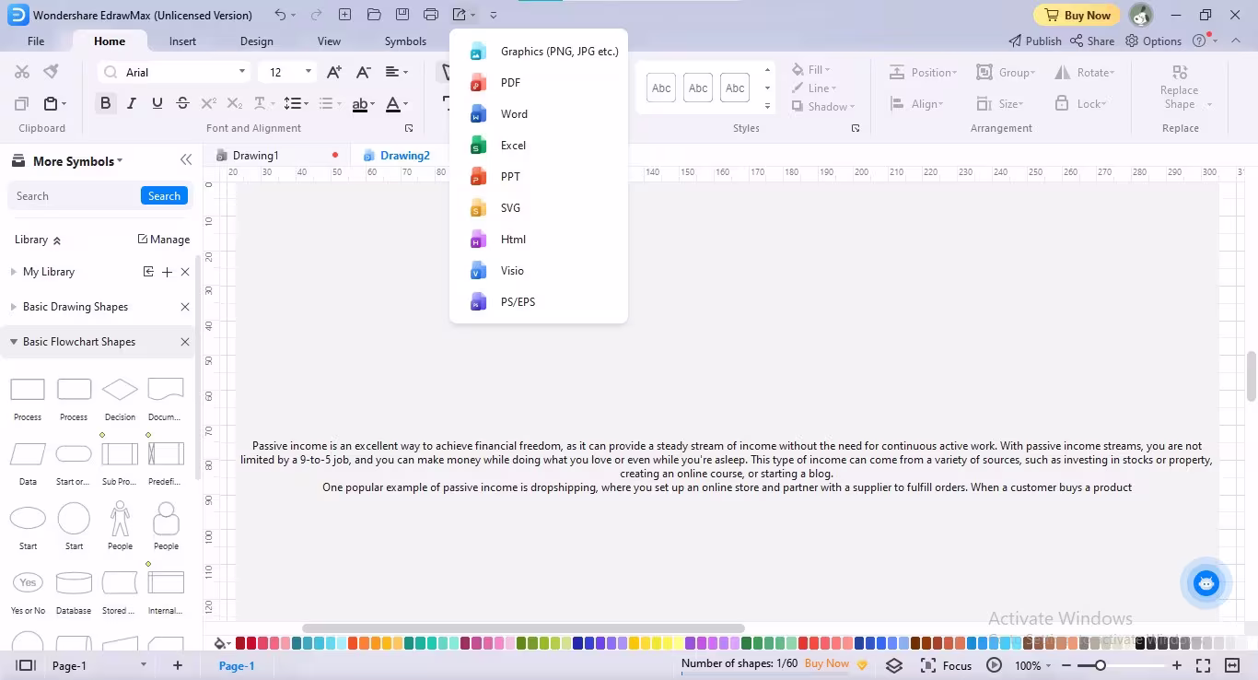Click the yellow Buy Now button
1258x680 pixels.
[x=1077, y=15]
